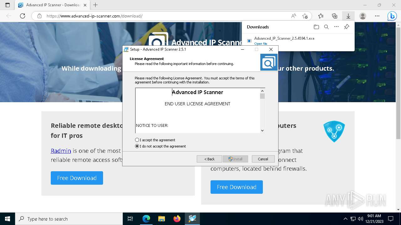Open Task View on taskbar

pyautogui.click(x=130, y=219)
